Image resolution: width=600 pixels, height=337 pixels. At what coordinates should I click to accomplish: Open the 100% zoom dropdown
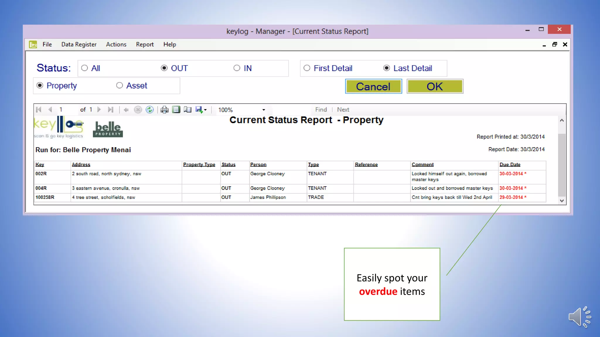[x=263, y=110]
